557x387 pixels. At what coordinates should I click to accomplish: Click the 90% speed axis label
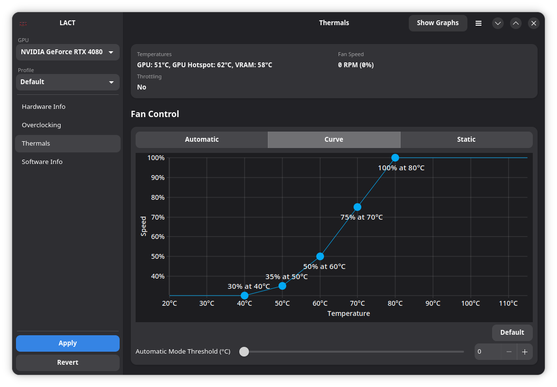point(158,178)
